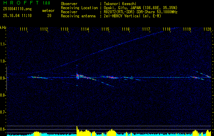
Task: Click the 1.0 frequency axis label
Action: click(x=2, y=62)
